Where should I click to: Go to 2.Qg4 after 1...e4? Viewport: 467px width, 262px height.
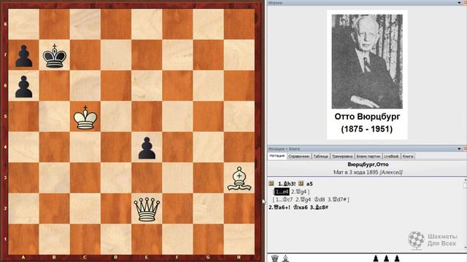298,191
